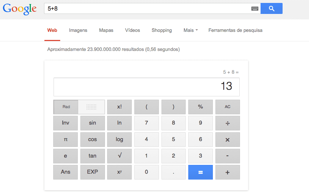Click the cos key
The width and height of the screenshot is (309, 192).
click(x=92, y=140)
